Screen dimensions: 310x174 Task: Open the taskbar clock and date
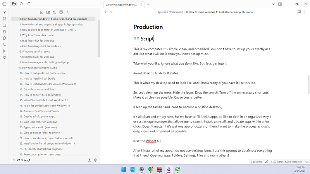tap(300, 169)
